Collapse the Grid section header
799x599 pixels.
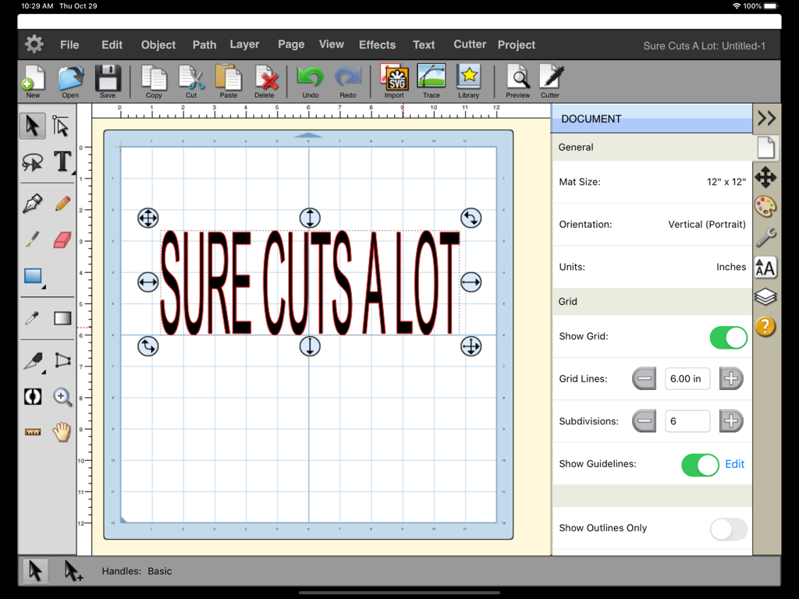tap(652, 302)
